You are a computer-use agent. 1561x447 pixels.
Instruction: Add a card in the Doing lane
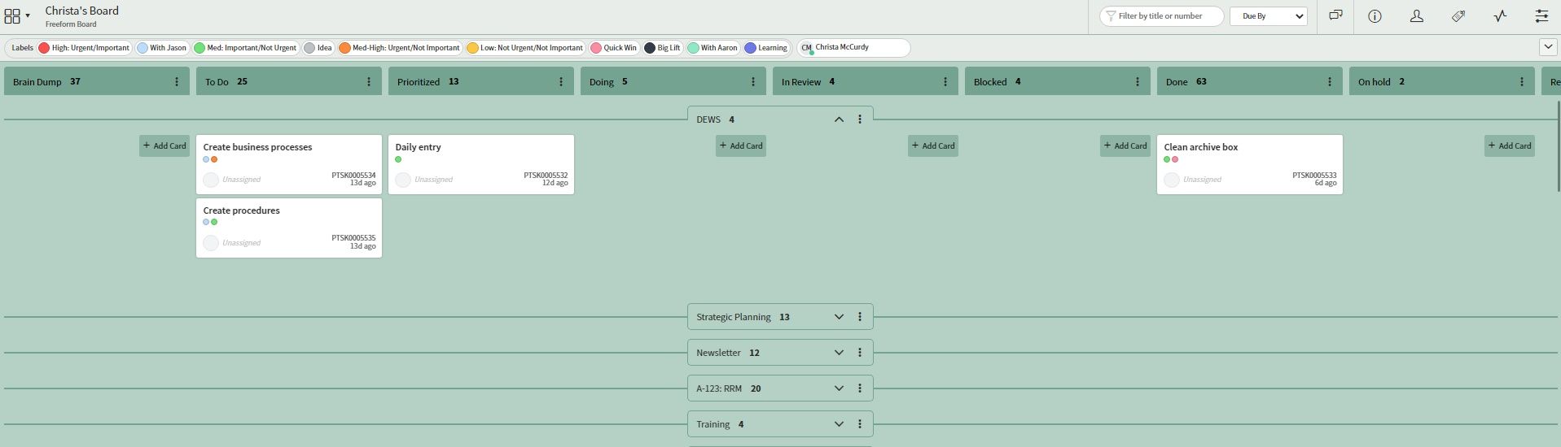pos(741,146)
